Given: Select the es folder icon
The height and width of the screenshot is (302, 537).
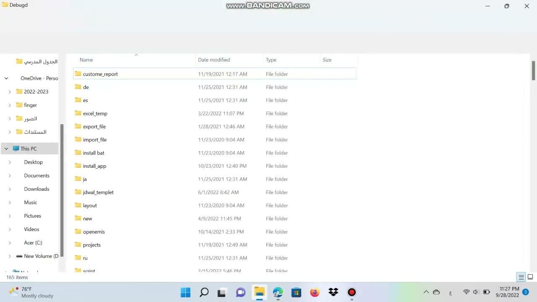Looking at the screenshot, I should 78,100.
